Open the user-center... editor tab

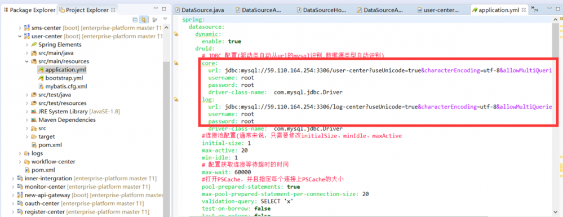438,10
